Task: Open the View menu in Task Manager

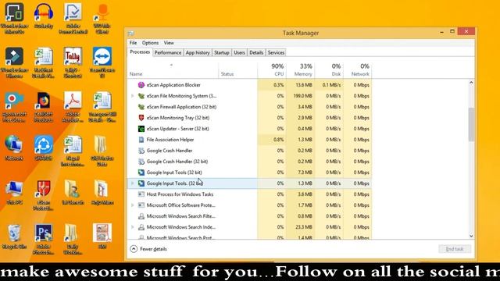Action: pos(169,43)
